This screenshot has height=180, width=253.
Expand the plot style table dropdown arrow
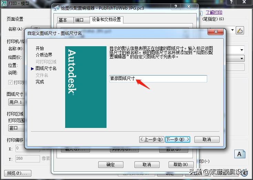click(x=232, y=30)
